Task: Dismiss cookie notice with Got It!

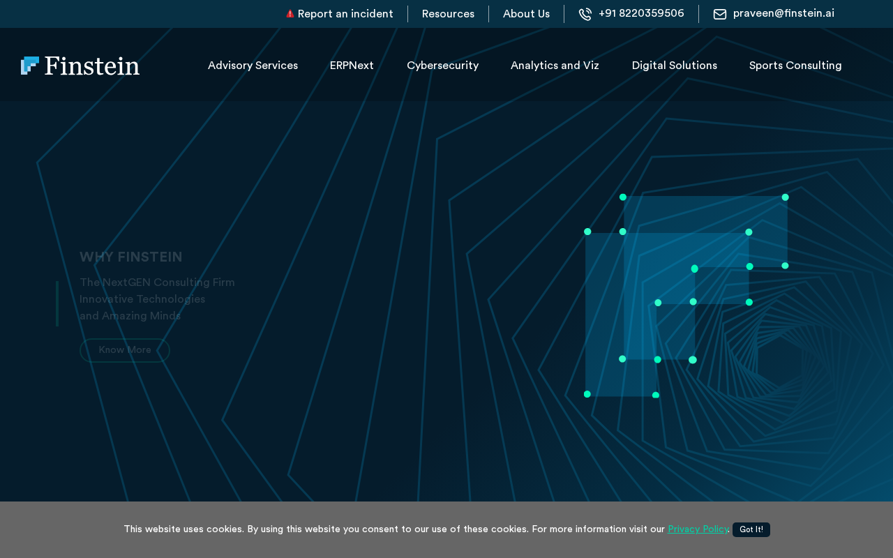Action: (x=751, y=529)
